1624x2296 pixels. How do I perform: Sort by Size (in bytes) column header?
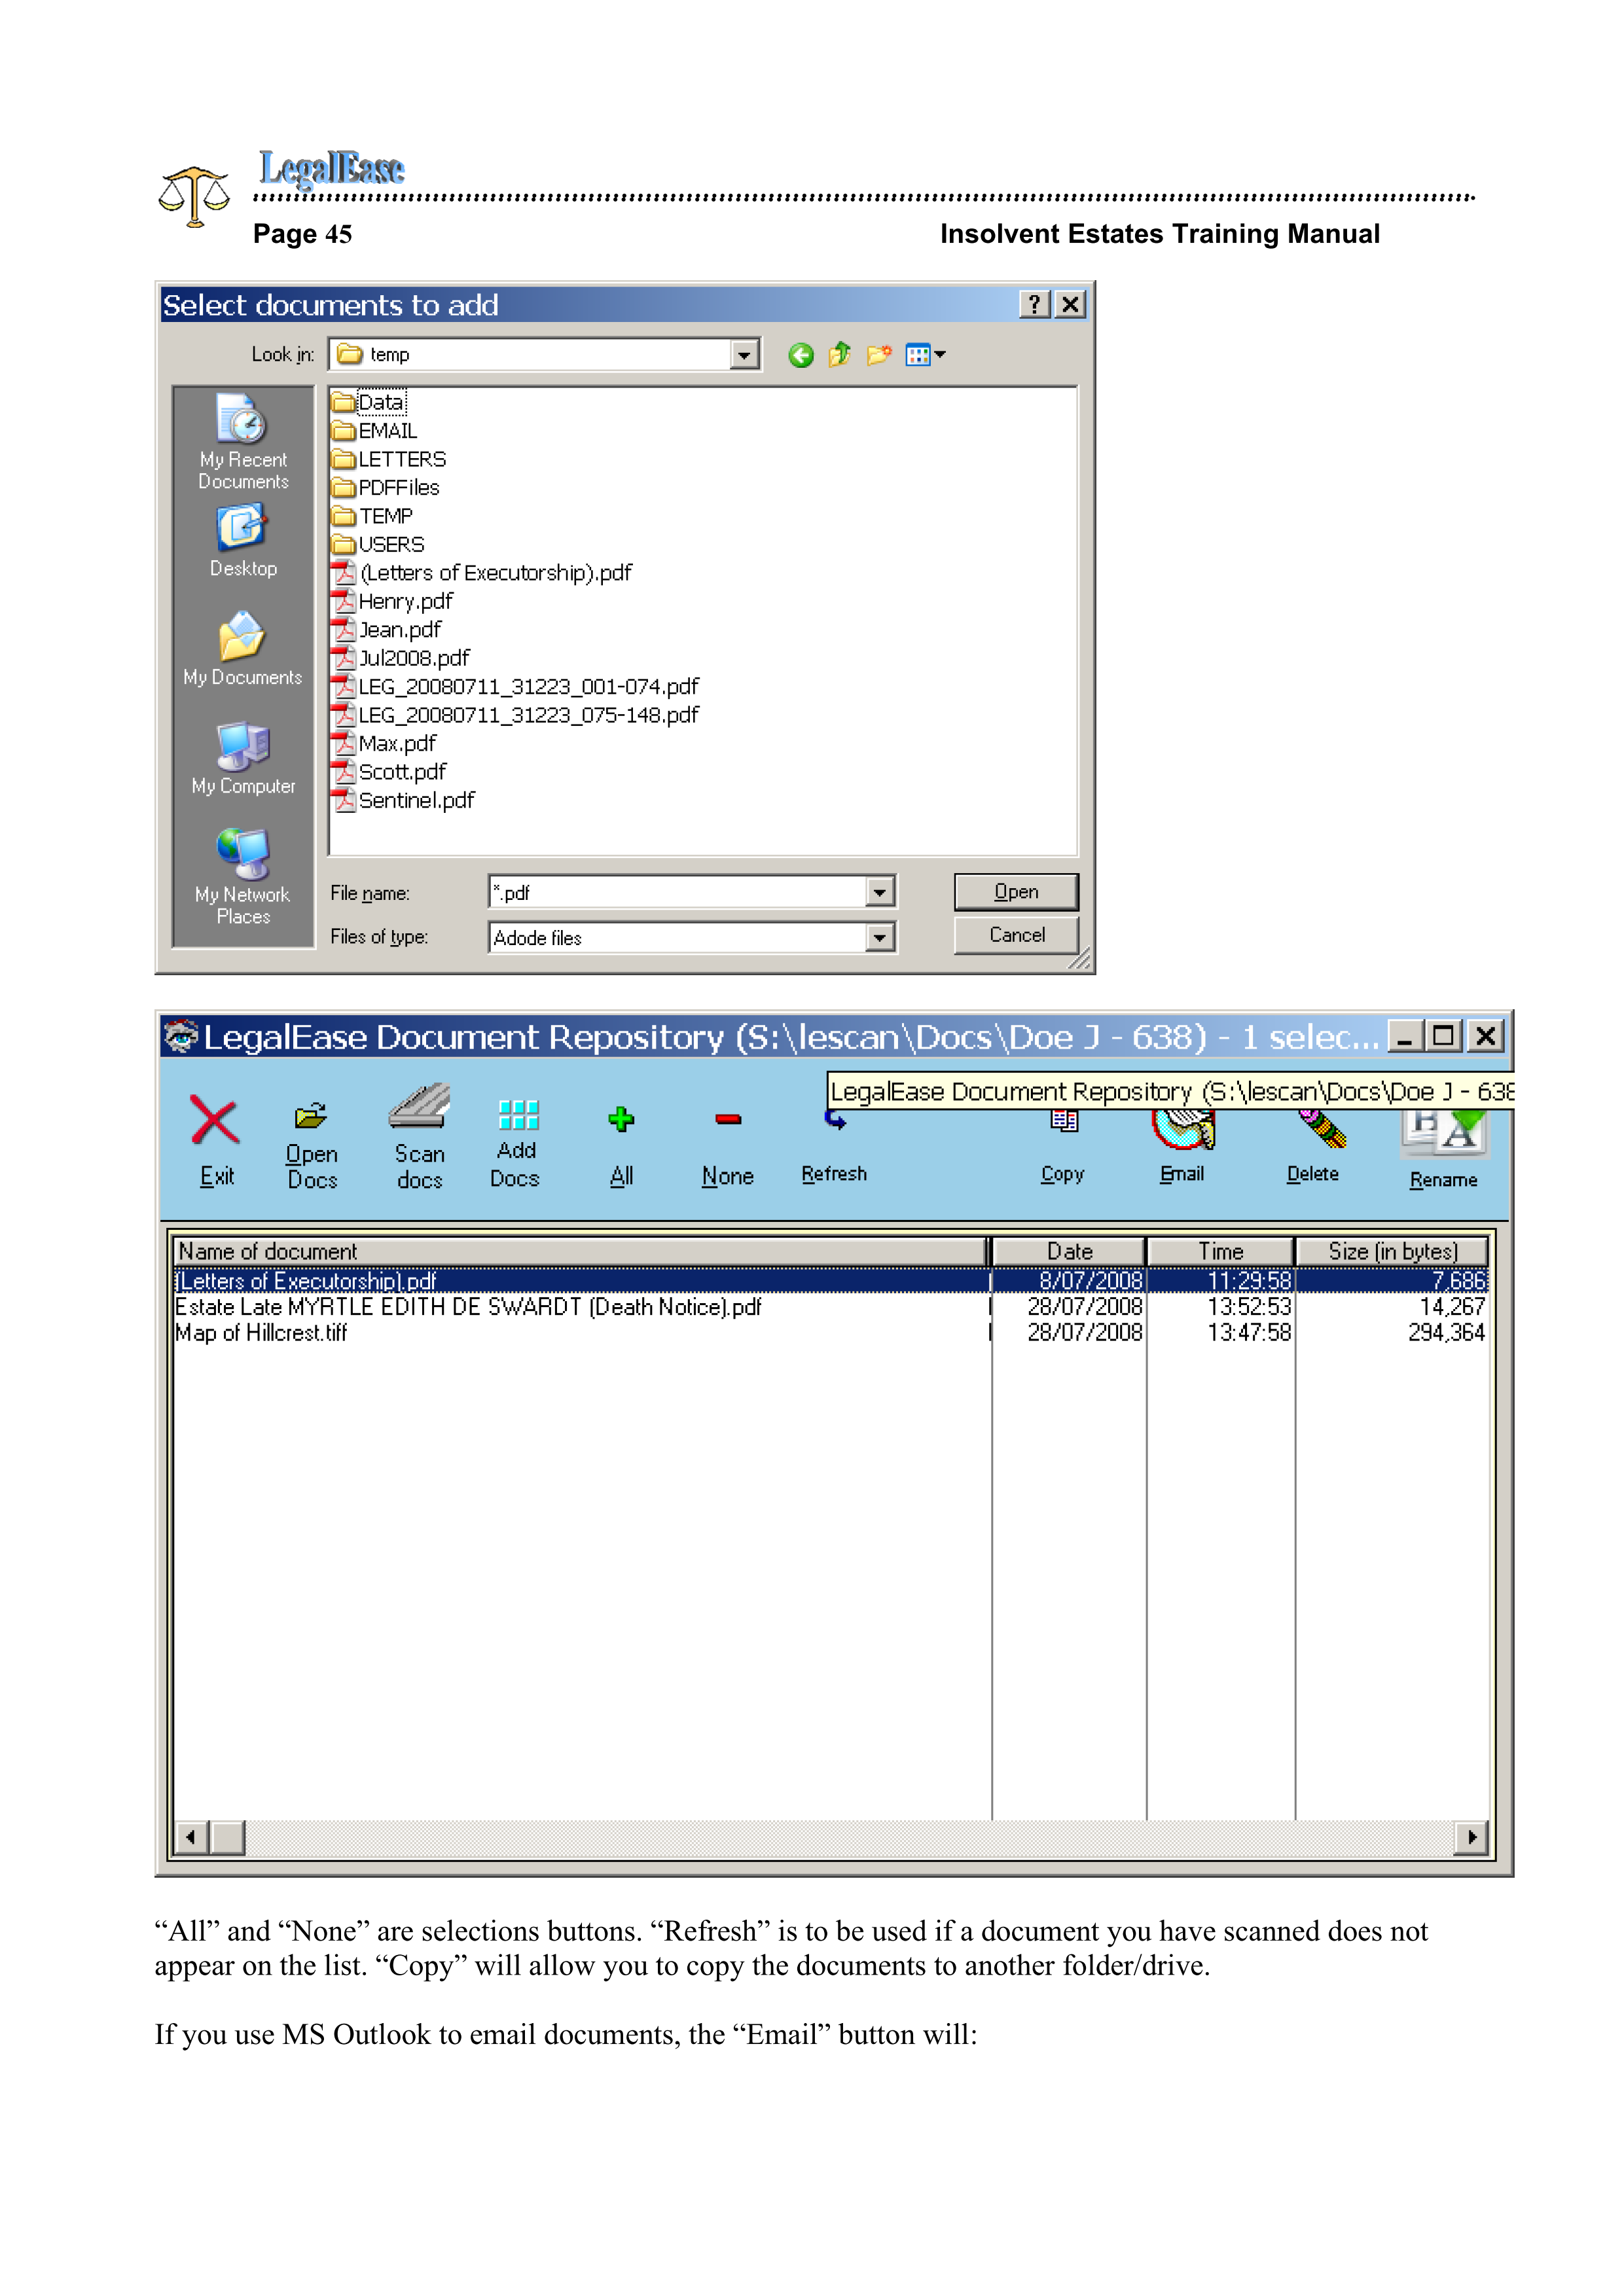point(1392,1251)
